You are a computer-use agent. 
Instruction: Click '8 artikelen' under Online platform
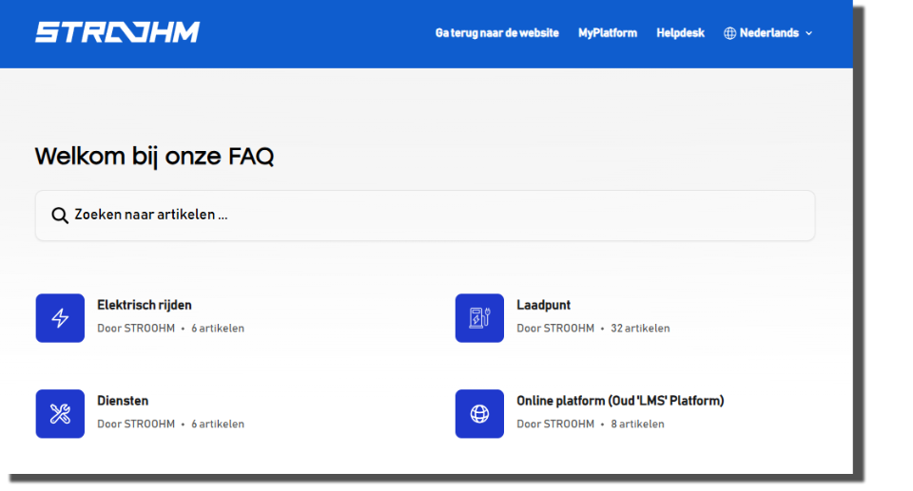coord(637,425)
